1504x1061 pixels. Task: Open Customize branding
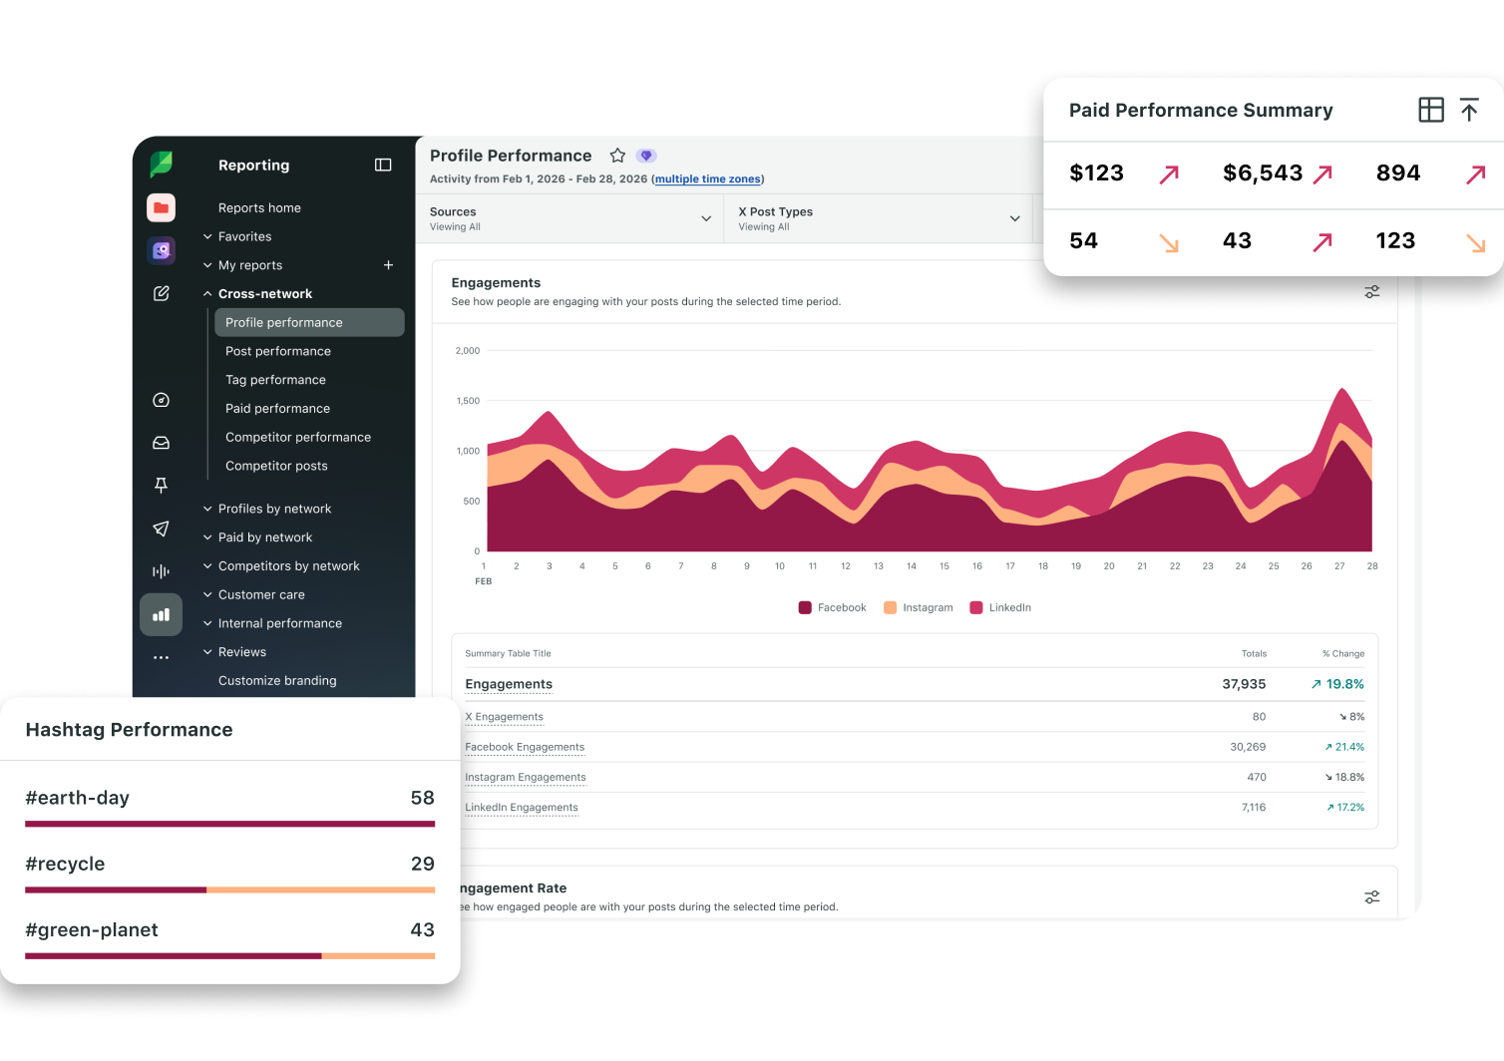[x=276, y=680]
